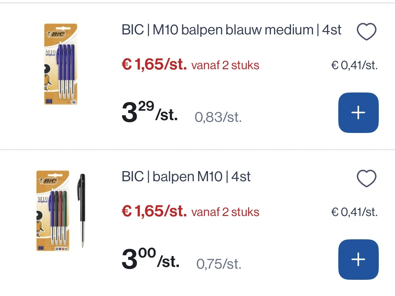
Task: Add the BIC balpen M10 4st to cart
Action: point(358,260)
